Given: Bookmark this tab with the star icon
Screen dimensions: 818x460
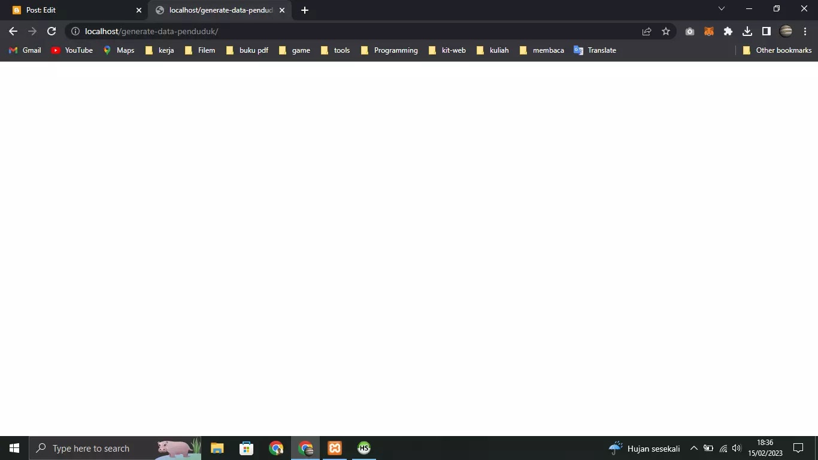Looking at the screenshot, I should 666,31.
